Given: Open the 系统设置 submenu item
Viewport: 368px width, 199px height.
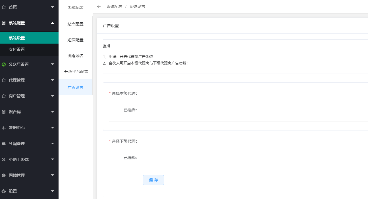Looking at the screenshot, I should (29, 38).
